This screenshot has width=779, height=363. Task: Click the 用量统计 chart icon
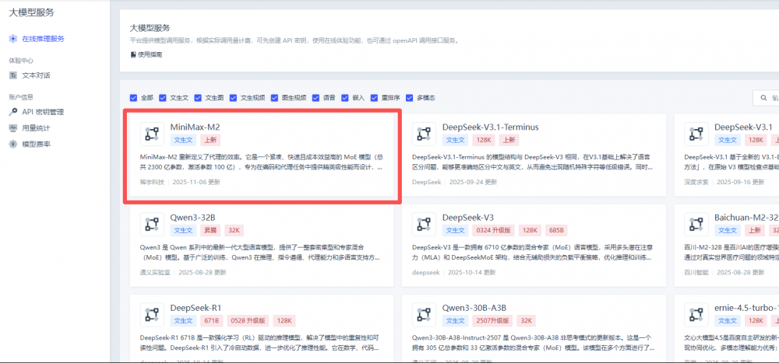tap(13, 127)
